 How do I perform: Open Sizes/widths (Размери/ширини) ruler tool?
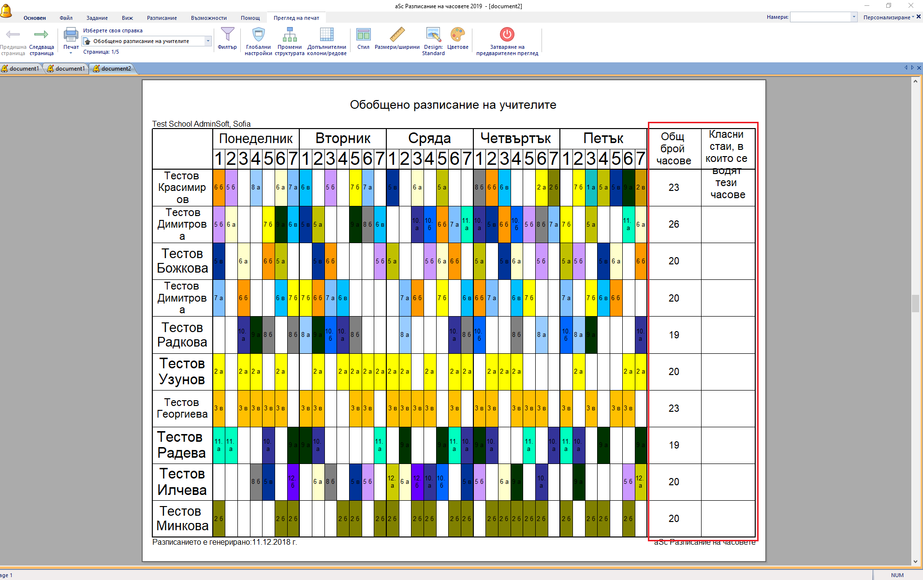click(397, 35)
